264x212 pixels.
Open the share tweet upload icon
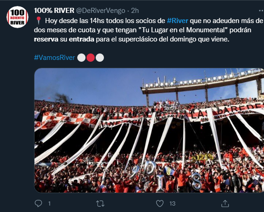tap(225, 203)
